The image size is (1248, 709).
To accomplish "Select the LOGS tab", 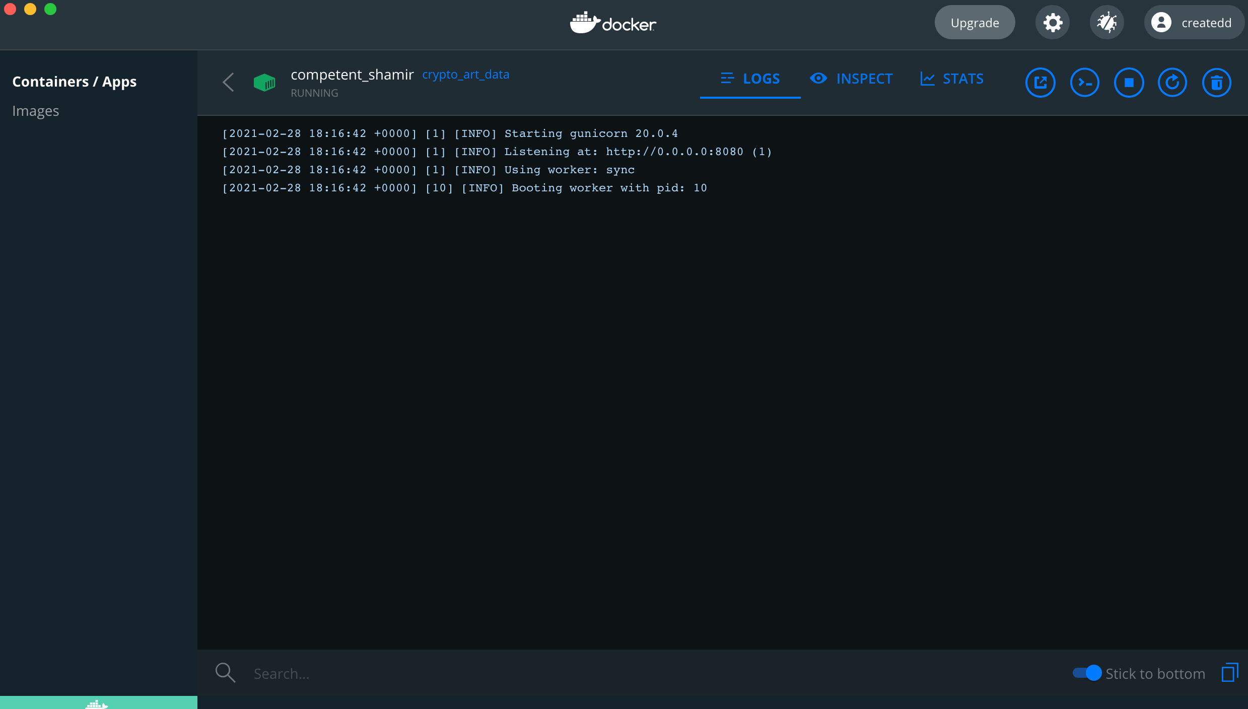I will point(750,79).
